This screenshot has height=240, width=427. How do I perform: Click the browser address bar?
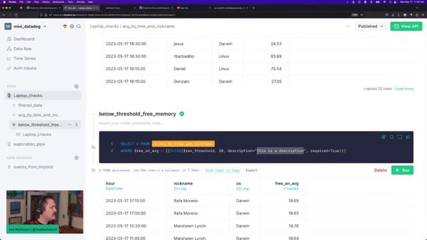[x=201, y=15]
